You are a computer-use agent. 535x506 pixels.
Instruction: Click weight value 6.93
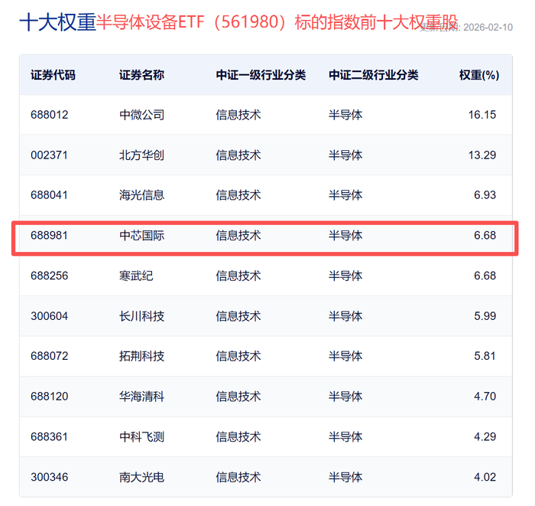(485, 195)
